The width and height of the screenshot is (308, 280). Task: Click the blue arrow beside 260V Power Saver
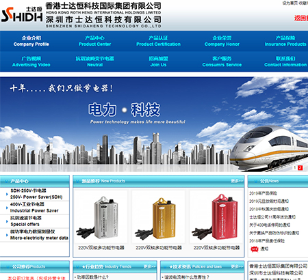point(7,194)
